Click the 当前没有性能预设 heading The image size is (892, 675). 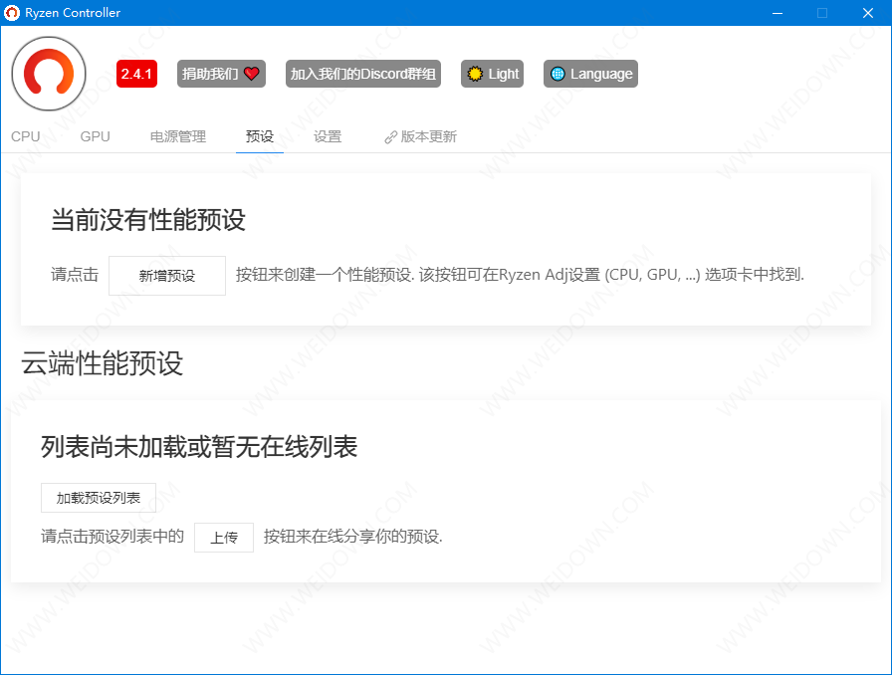click(148, 220)
